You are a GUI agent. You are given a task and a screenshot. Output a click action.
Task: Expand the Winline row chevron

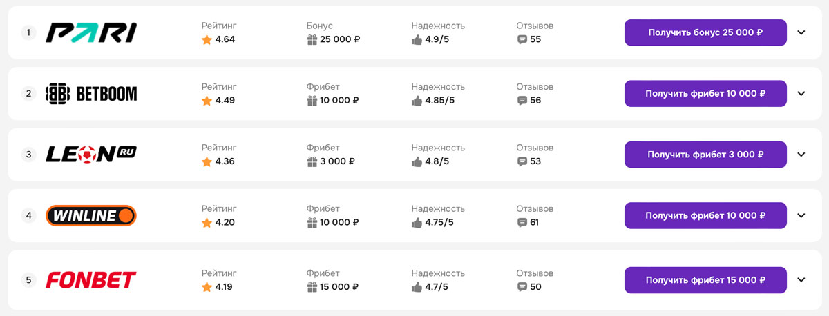click(x=801, y=215)
